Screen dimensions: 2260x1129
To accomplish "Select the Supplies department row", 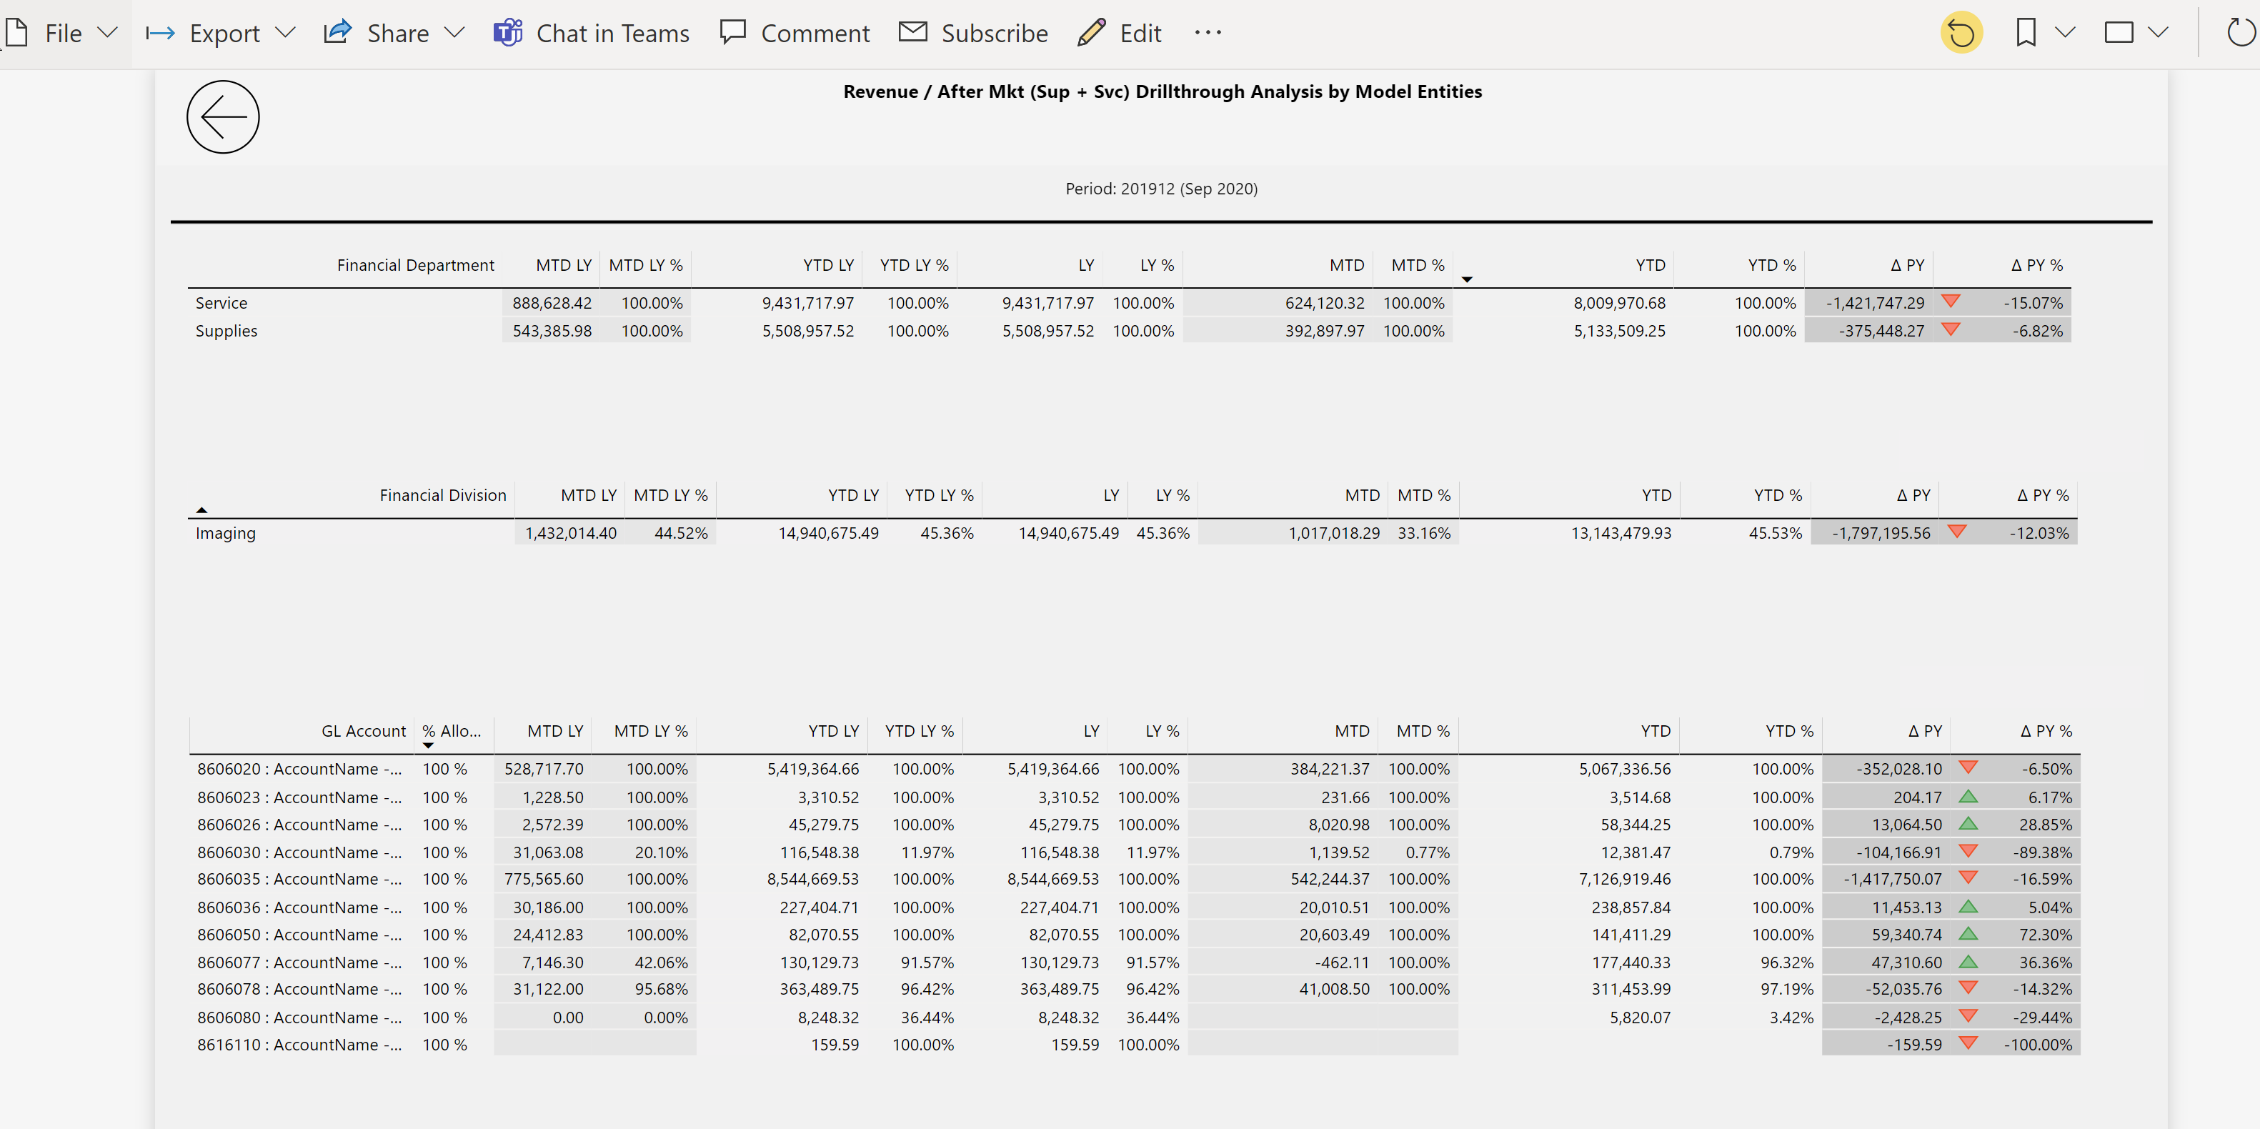I will pos(1129,331).
